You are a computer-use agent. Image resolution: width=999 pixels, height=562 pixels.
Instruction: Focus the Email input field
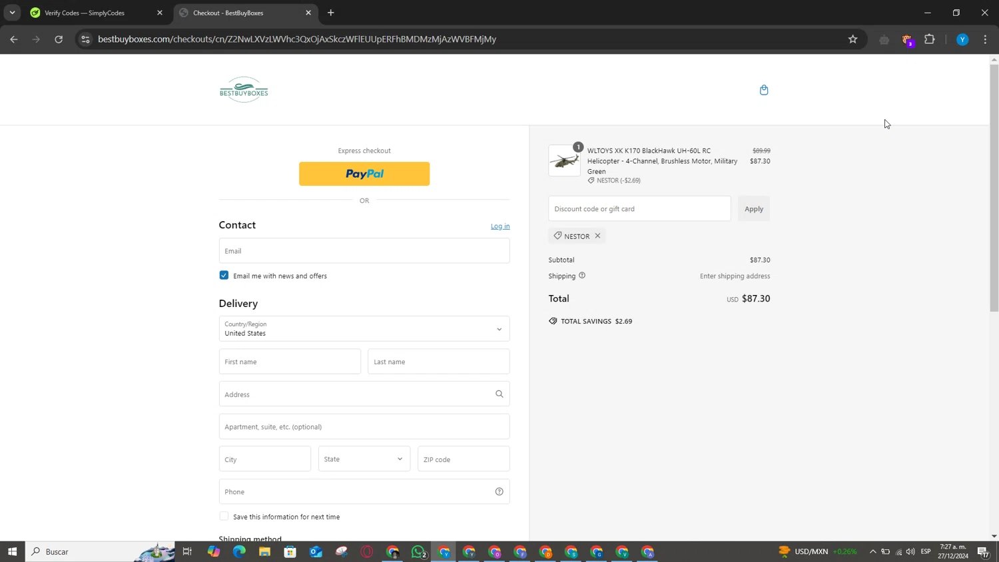364,251
